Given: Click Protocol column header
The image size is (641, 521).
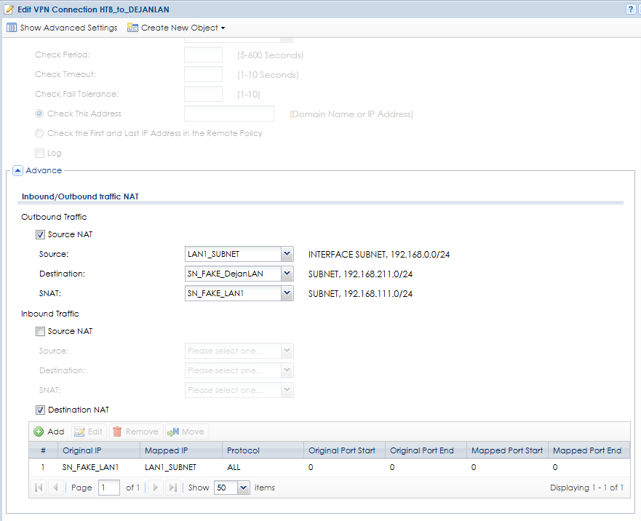Looking at the screenshot, I should tap(263, 450).
